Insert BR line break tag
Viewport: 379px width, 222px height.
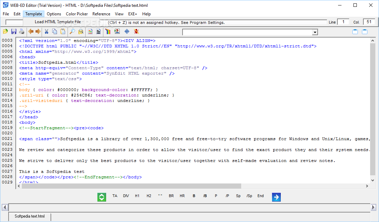(x=171, y=196)
